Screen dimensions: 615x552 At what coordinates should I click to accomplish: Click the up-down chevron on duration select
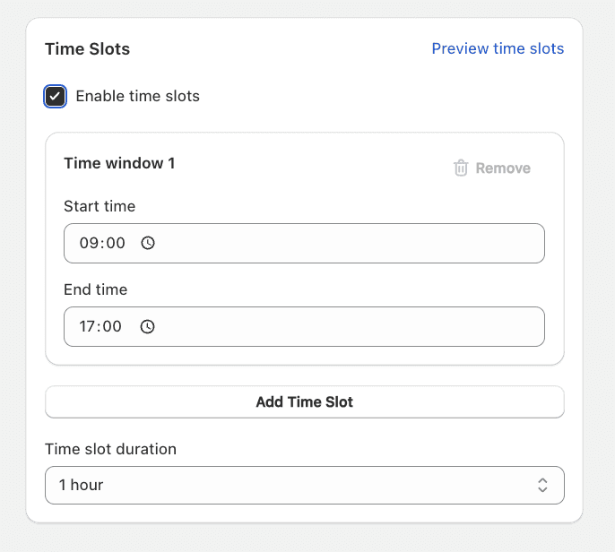[x=542, y=485]
